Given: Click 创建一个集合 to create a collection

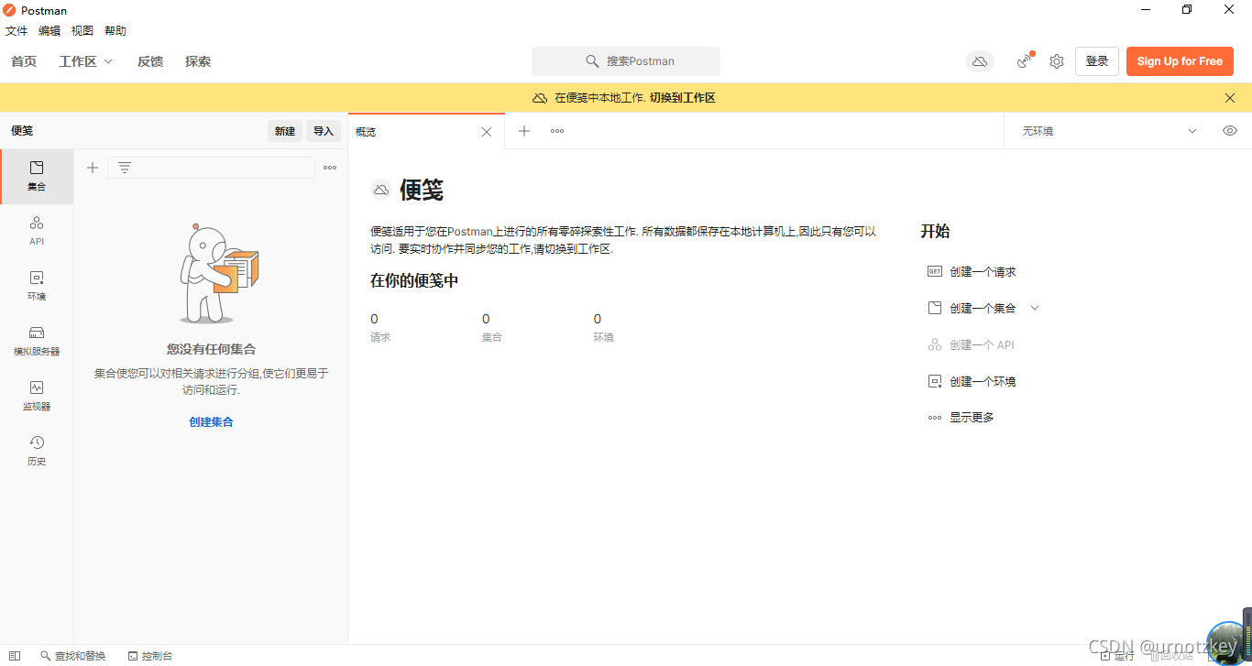Looking at the screenshot, I should [x=983, y=309].
